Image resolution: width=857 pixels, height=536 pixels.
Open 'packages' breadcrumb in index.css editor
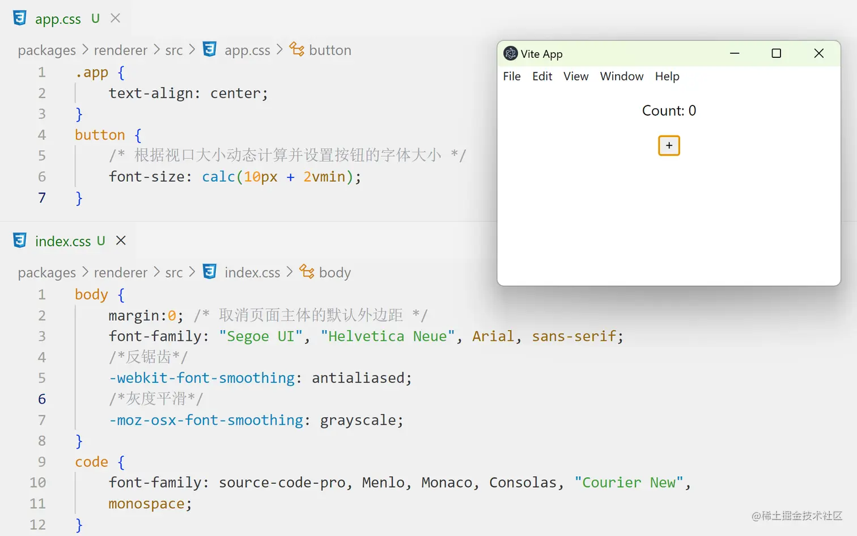tap(46, 273)
